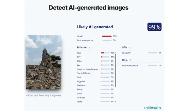Click the 'Wan' row label
This screenshot has width=189, height=111.
[79, 65]
